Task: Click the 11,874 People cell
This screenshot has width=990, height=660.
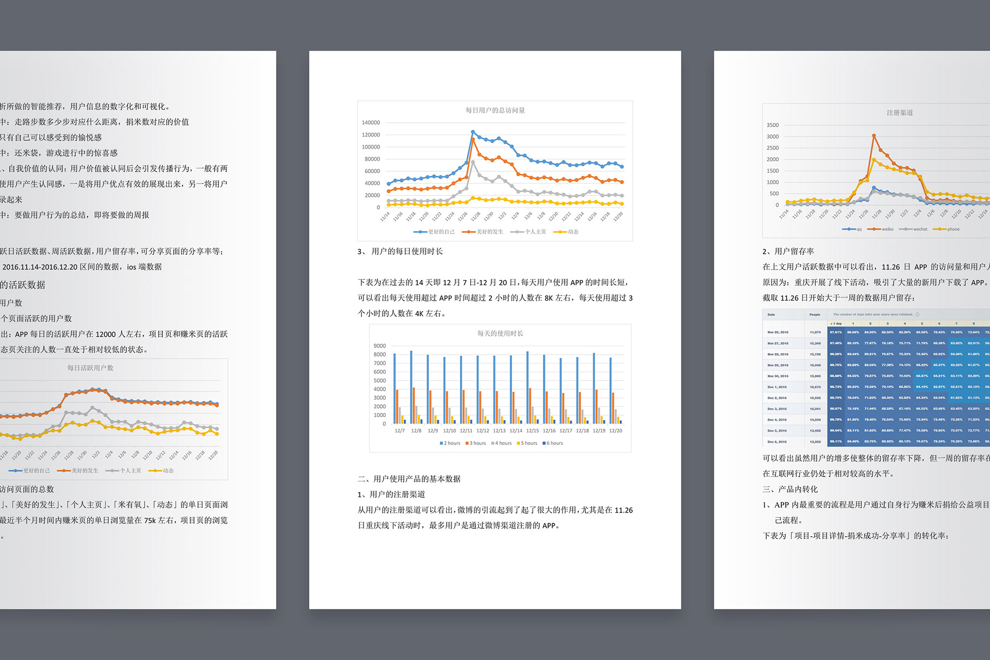Action: click(815, 333)
